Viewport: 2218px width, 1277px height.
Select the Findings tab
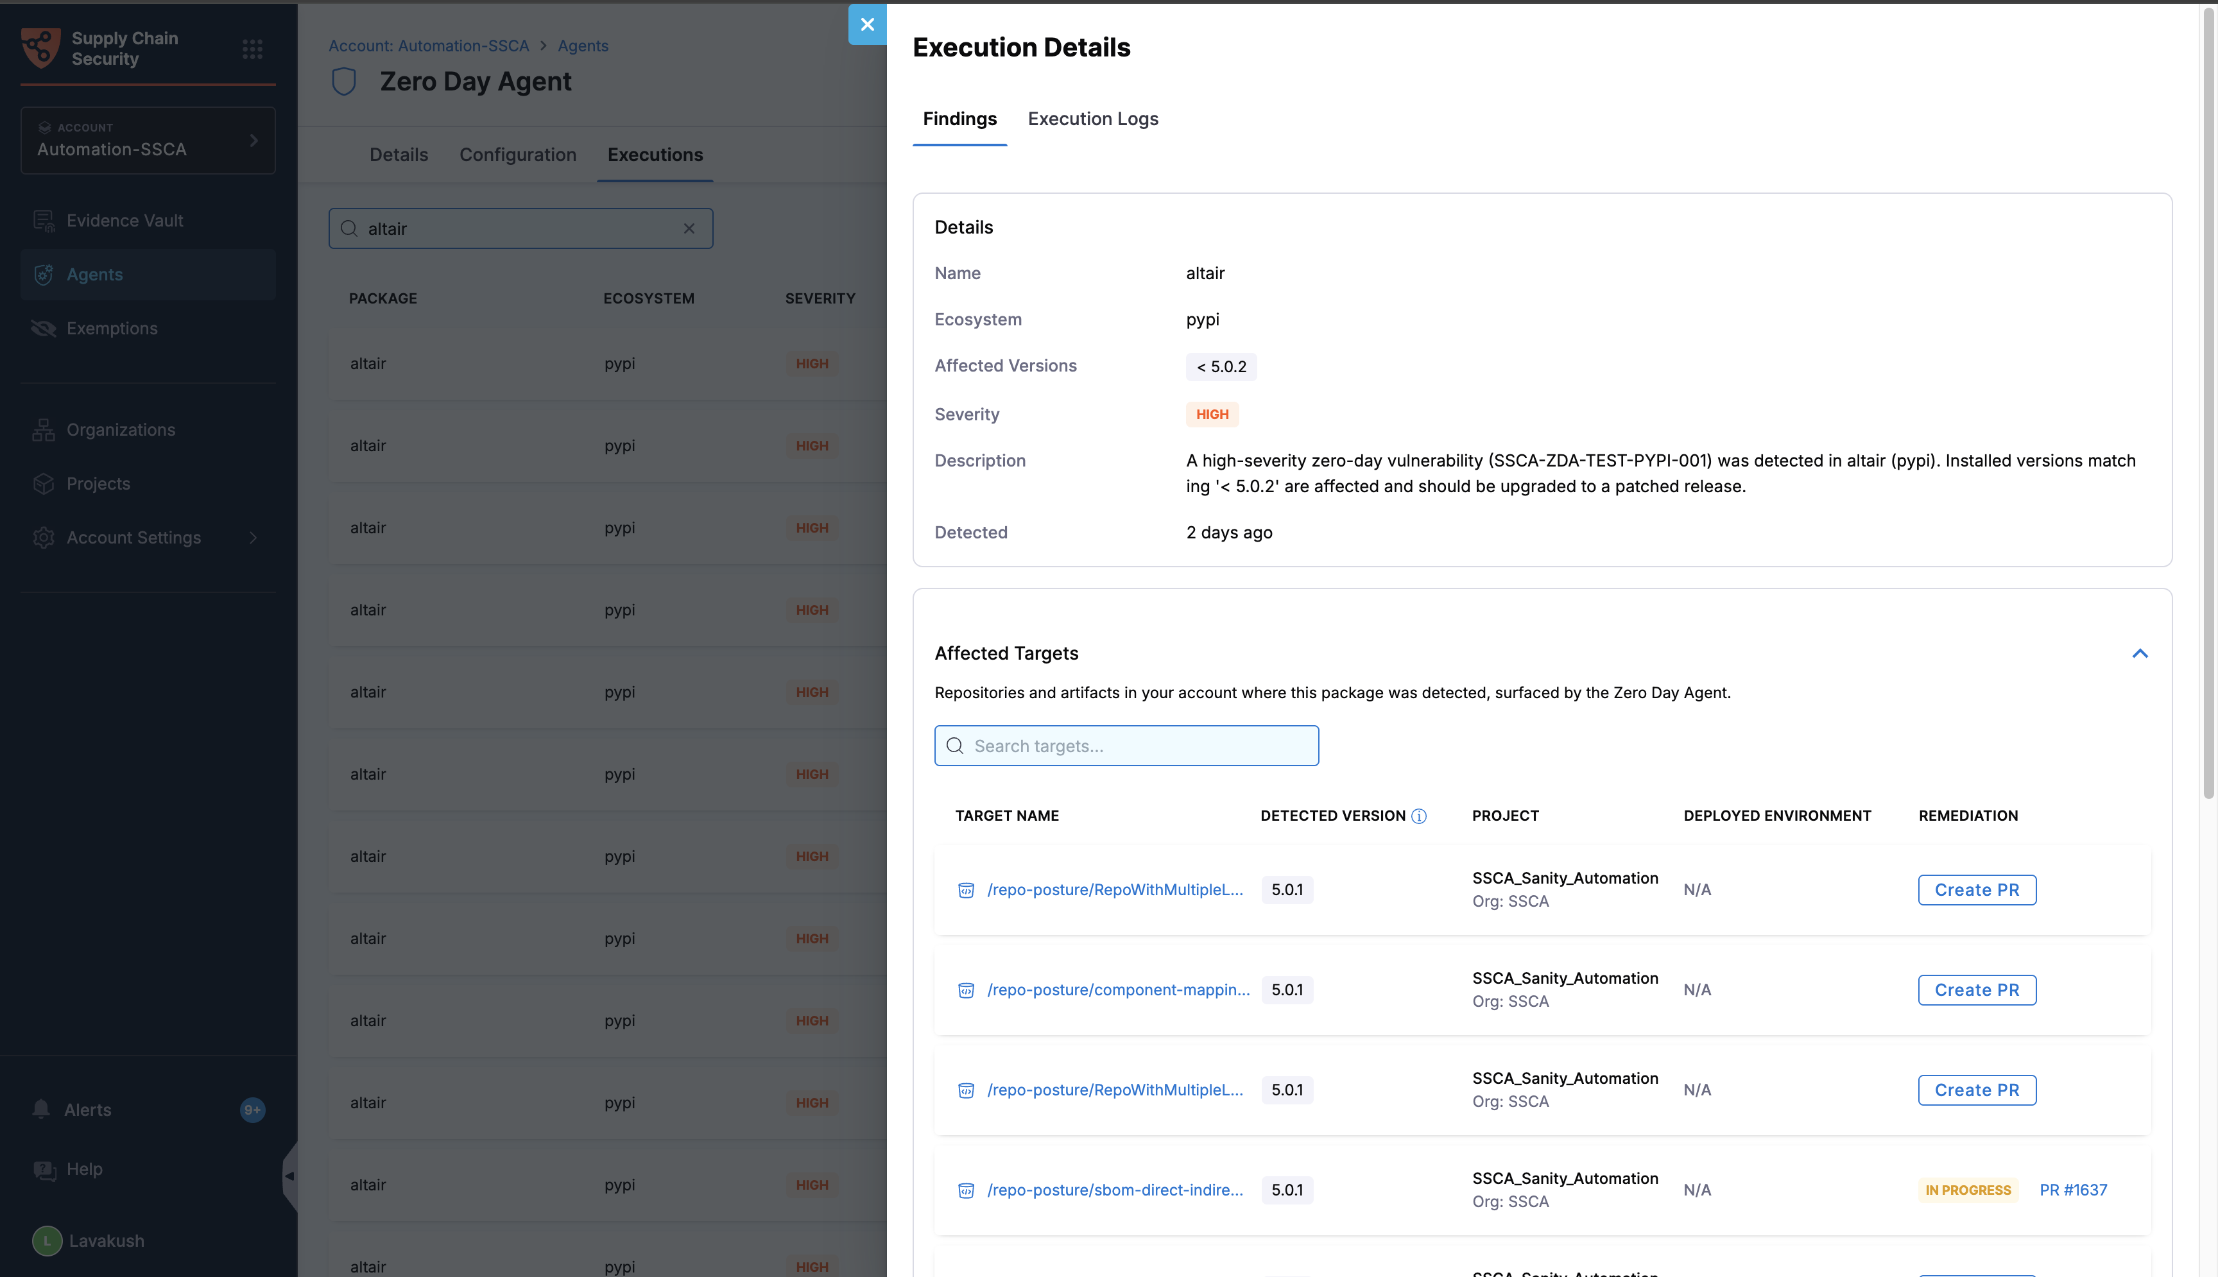(x=959, y=119)
